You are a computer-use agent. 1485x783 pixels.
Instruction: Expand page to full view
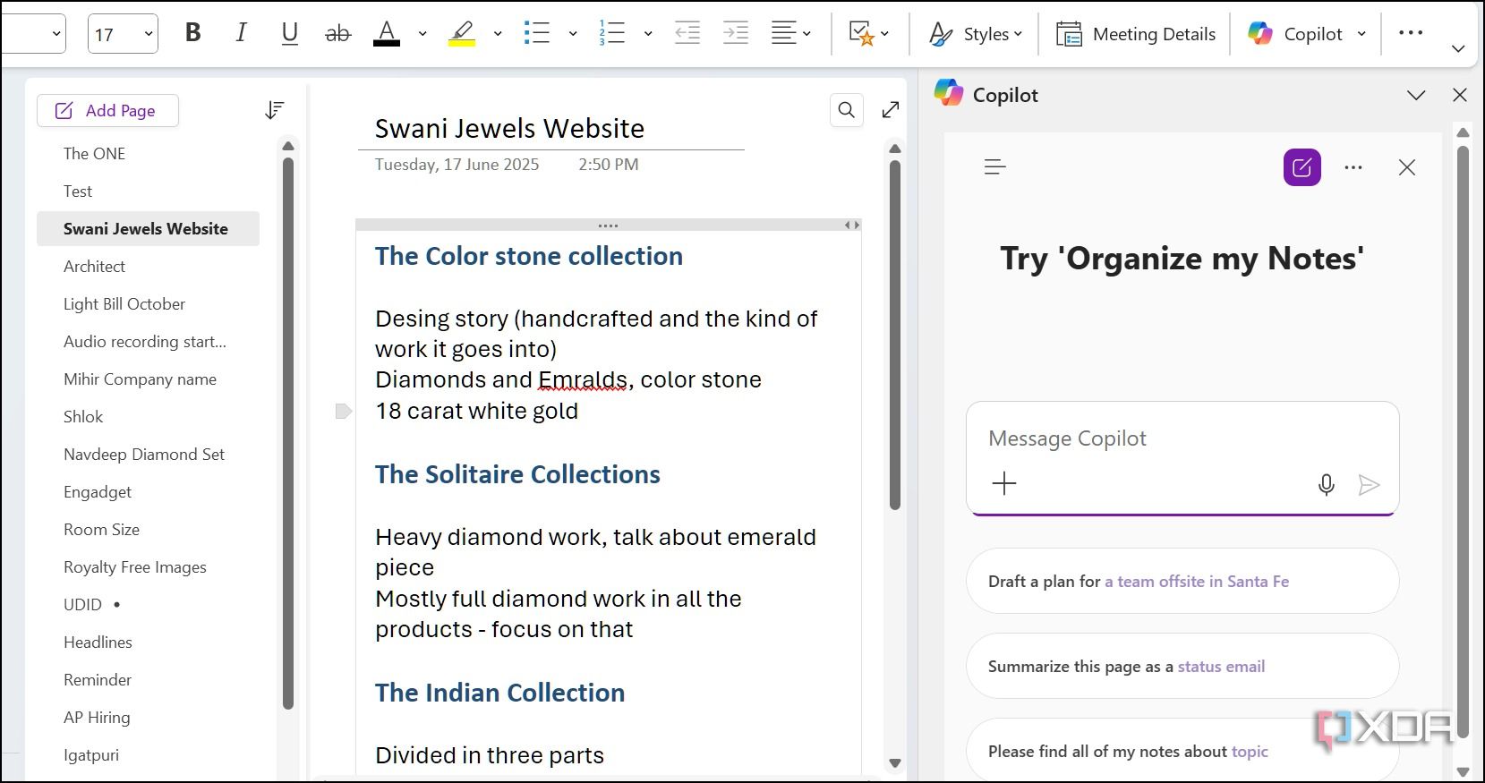(891, 110)
